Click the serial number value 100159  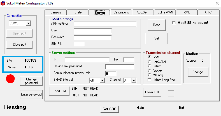click(30, 61)
